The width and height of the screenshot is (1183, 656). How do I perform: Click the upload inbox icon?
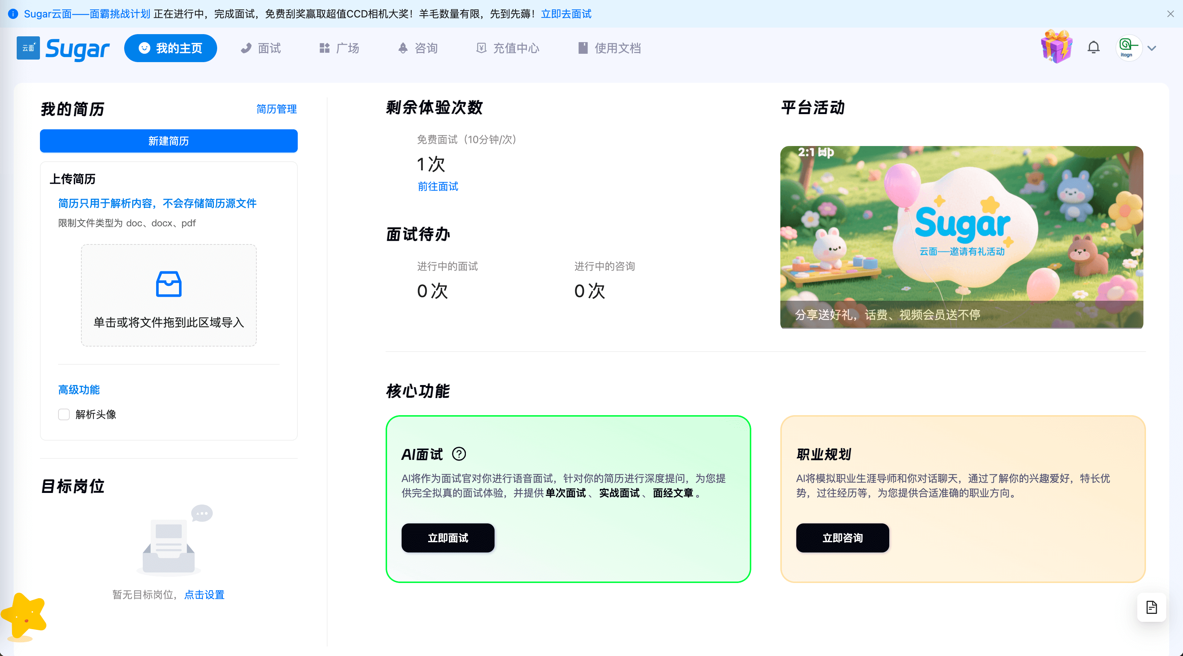[x=168, y=284]
